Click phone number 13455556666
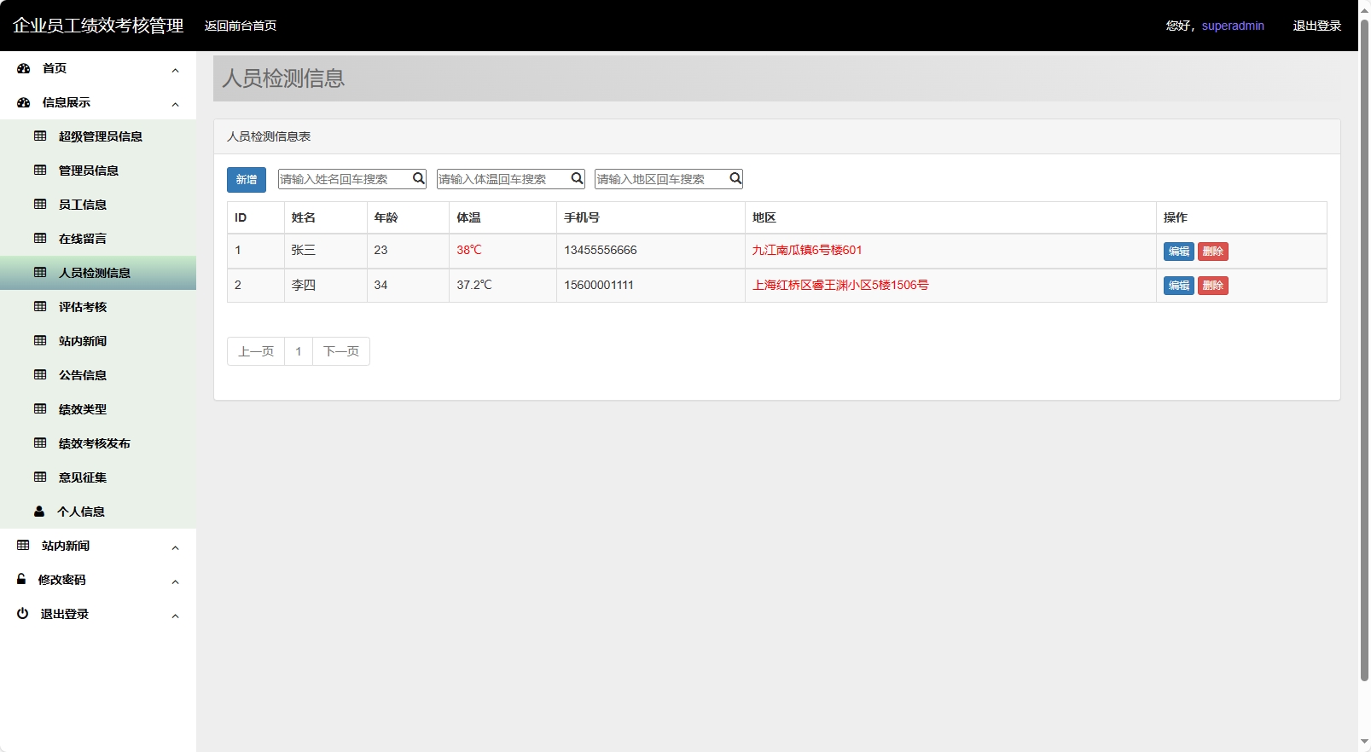The height and width of the screenshot is (752, 1371). (601, 250)
